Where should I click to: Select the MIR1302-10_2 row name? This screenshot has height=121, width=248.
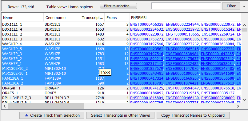(15, 69)
